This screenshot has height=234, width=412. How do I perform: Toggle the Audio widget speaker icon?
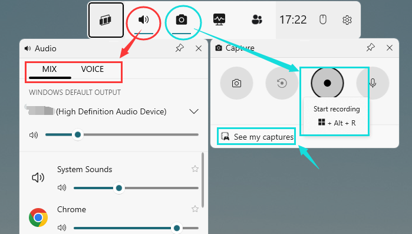coord(143,19)
